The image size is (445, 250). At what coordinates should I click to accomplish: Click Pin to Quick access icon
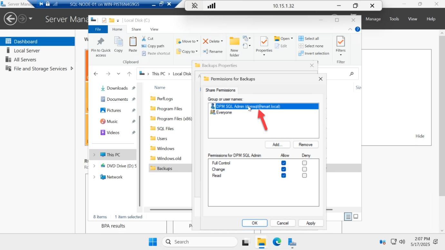(x=101, y=42)
